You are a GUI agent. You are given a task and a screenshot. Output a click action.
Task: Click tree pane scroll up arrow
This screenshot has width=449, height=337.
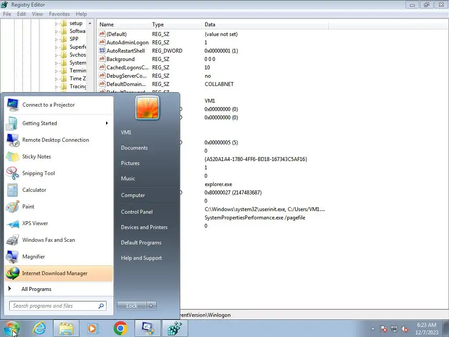pos(90,23)
